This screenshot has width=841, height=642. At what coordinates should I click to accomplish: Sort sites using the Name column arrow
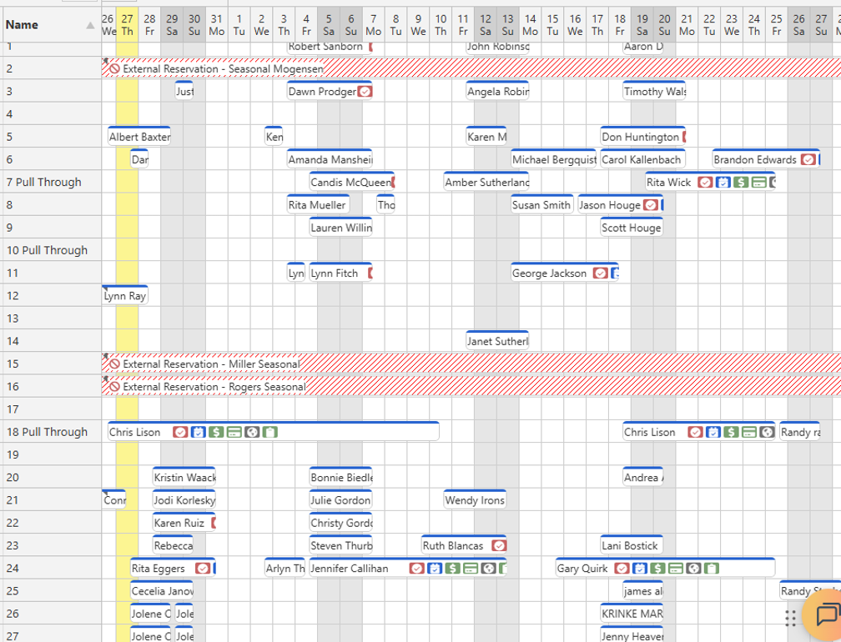tap(90, 25)
